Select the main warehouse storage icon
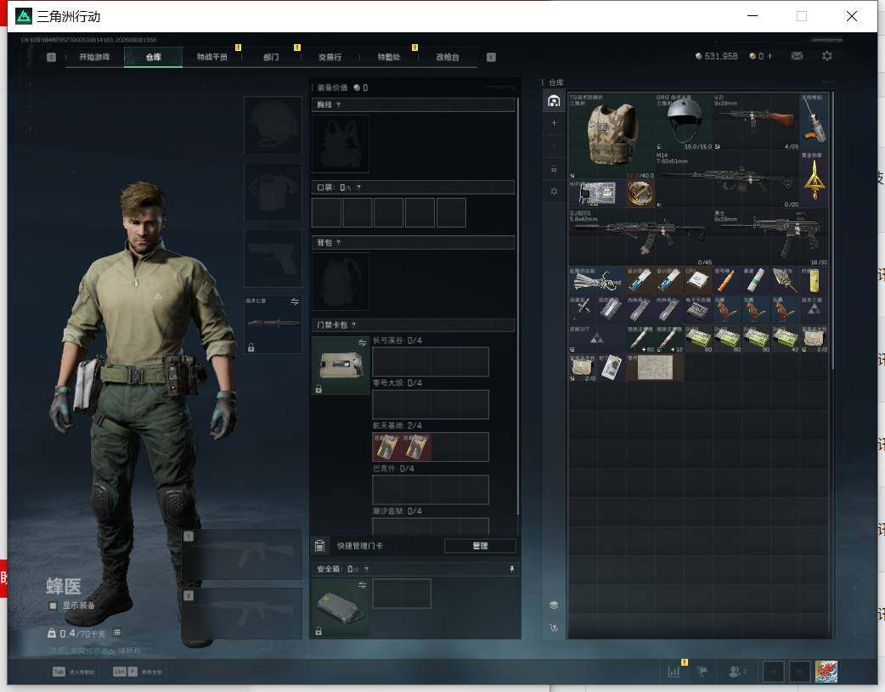 (554, 101)
